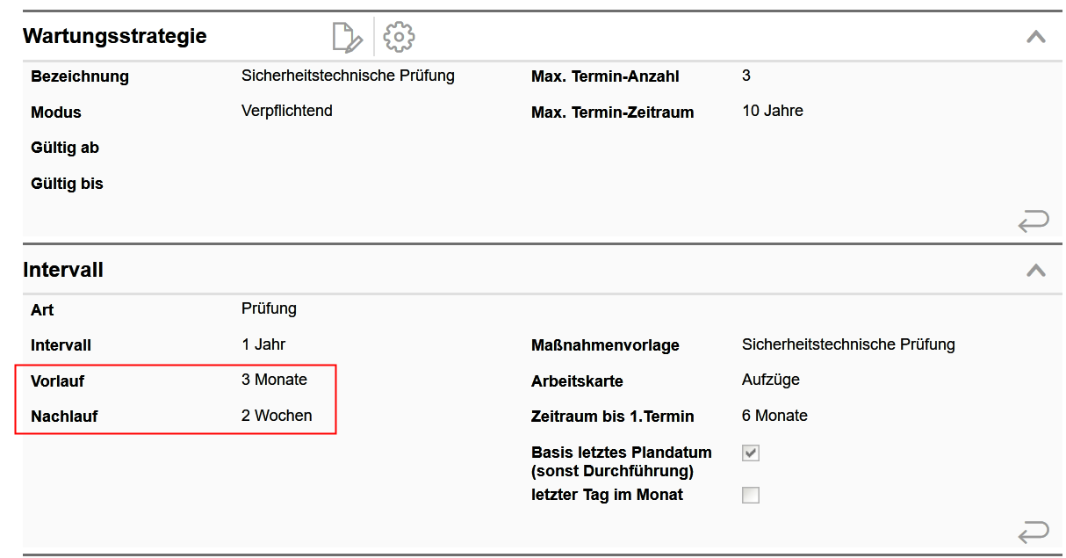This screenshot has width=1066, height=558.
Task: Click the edit document icon beside Wartungsstrategie
Action: tap(347, 37)
